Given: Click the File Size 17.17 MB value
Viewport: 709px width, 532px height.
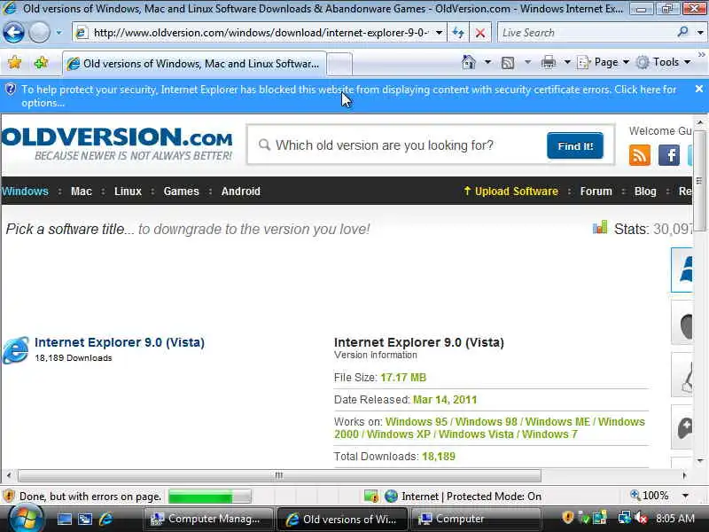Looking at the screenshot, I should point(403,378).
